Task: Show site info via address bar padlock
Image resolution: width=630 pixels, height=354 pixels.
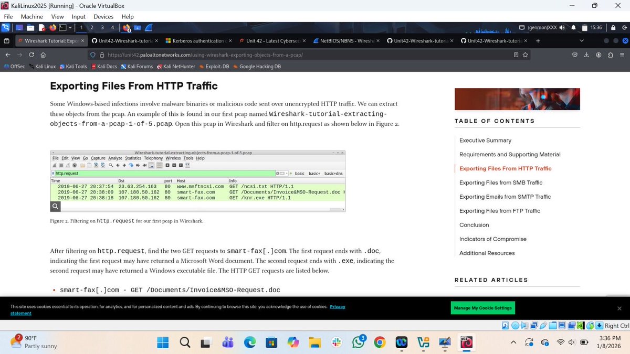Action: click(102, 55)
